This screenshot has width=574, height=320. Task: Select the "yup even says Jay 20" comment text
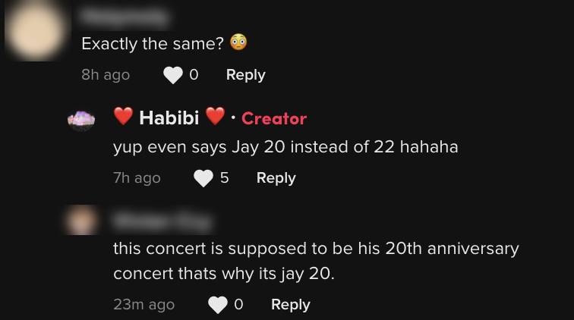[x=285, y=147]
